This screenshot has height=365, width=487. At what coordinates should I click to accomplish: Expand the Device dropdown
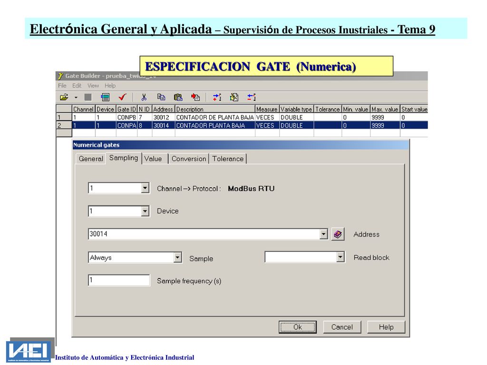pyautogui.click(x=145, y=211)
